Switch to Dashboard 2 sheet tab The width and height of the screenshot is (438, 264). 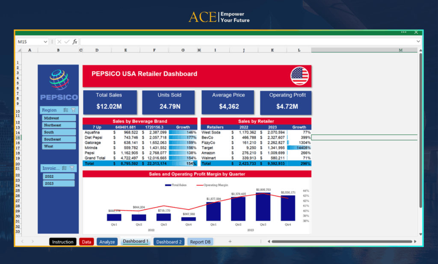pyautogui.click(x=169, y=242)
